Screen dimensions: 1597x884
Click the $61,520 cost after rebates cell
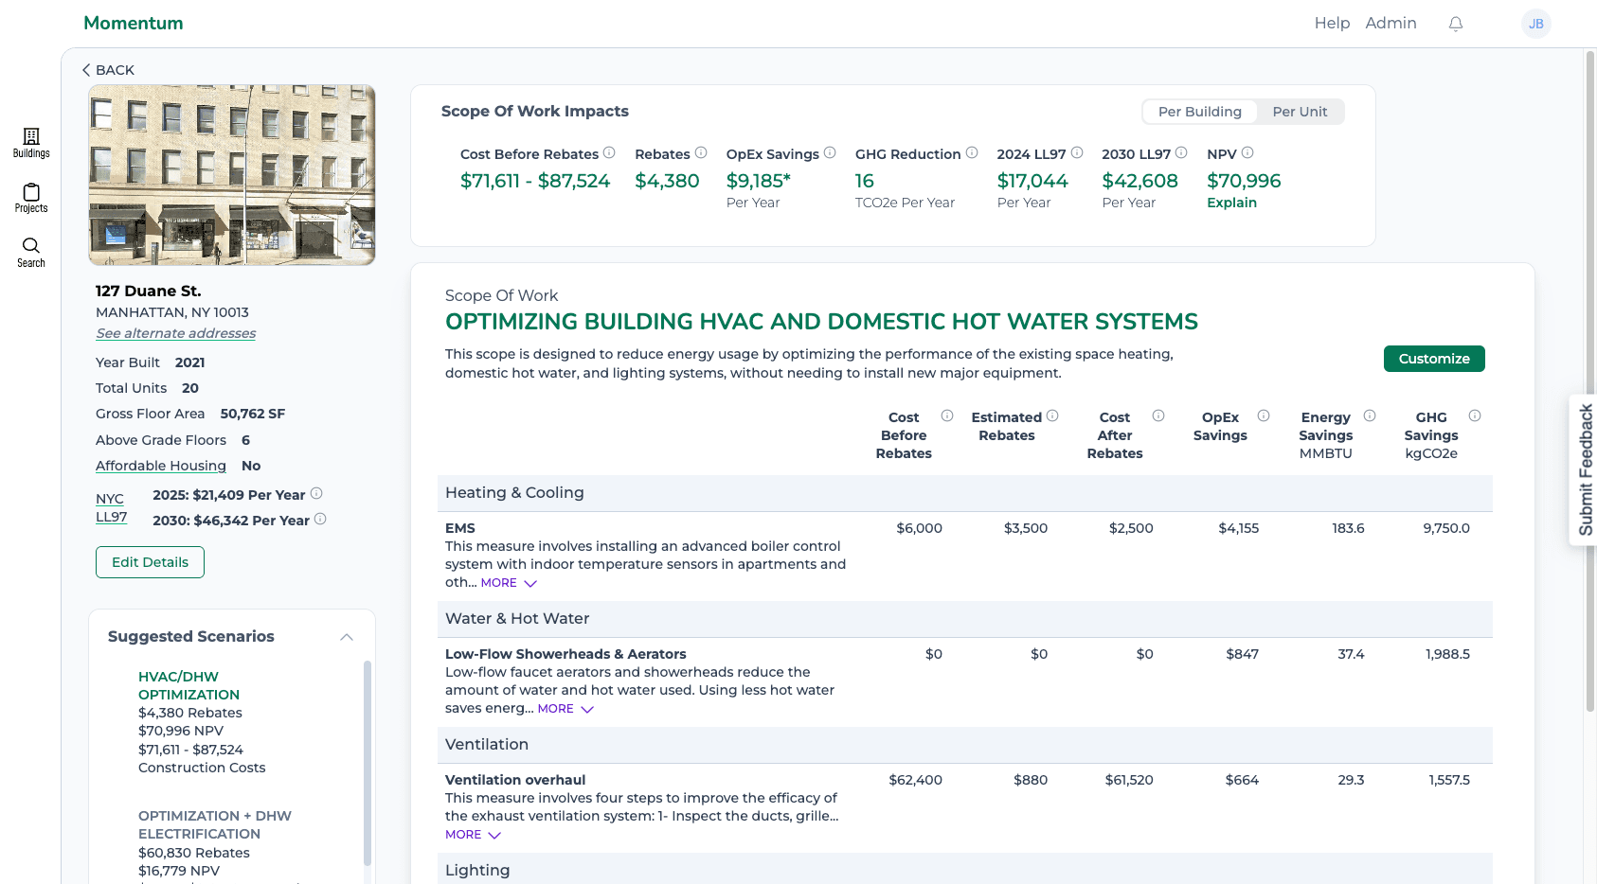[x=1129, y=780]
